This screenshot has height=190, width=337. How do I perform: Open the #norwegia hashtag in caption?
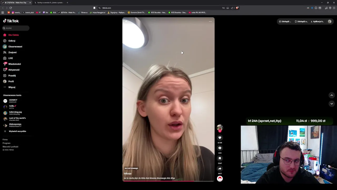[x=162, y=178]
